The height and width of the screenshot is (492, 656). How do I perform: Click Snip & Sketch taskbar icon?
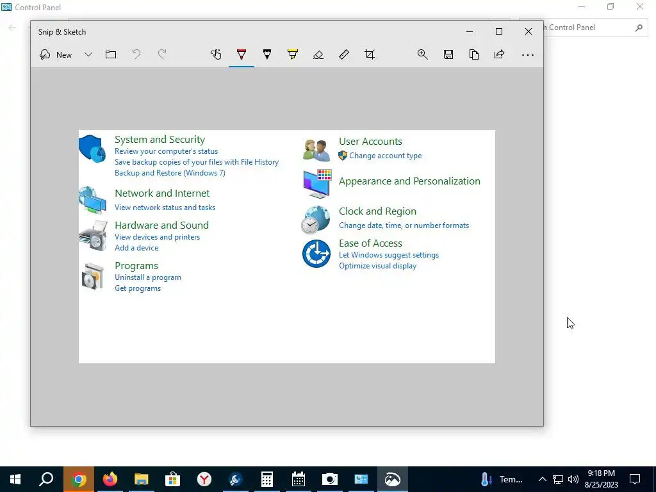point(393,479)
